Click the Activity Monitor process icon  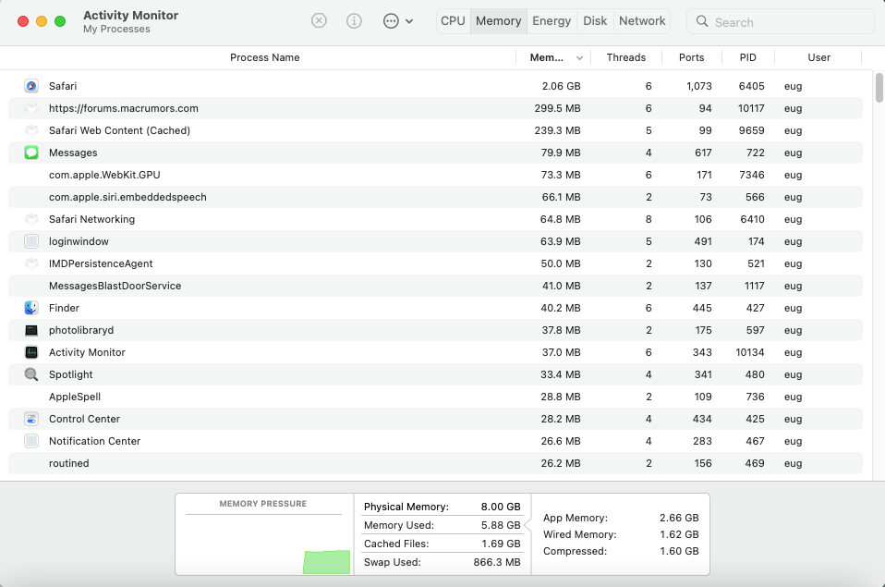[31, 352]
